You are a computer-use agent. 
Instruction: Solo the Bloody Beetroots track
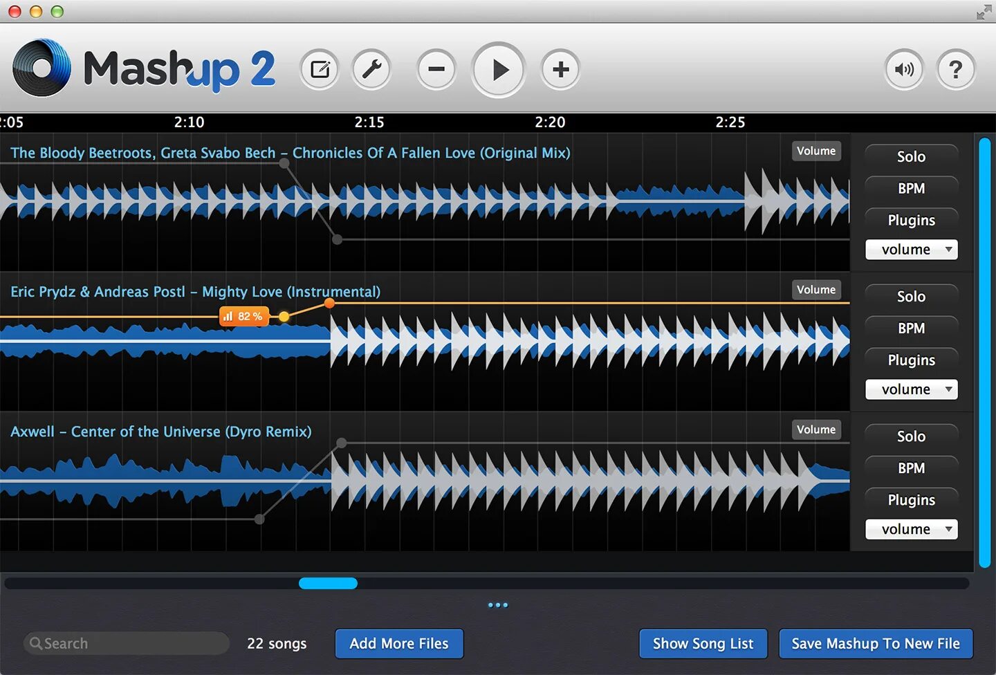point(911,157)
